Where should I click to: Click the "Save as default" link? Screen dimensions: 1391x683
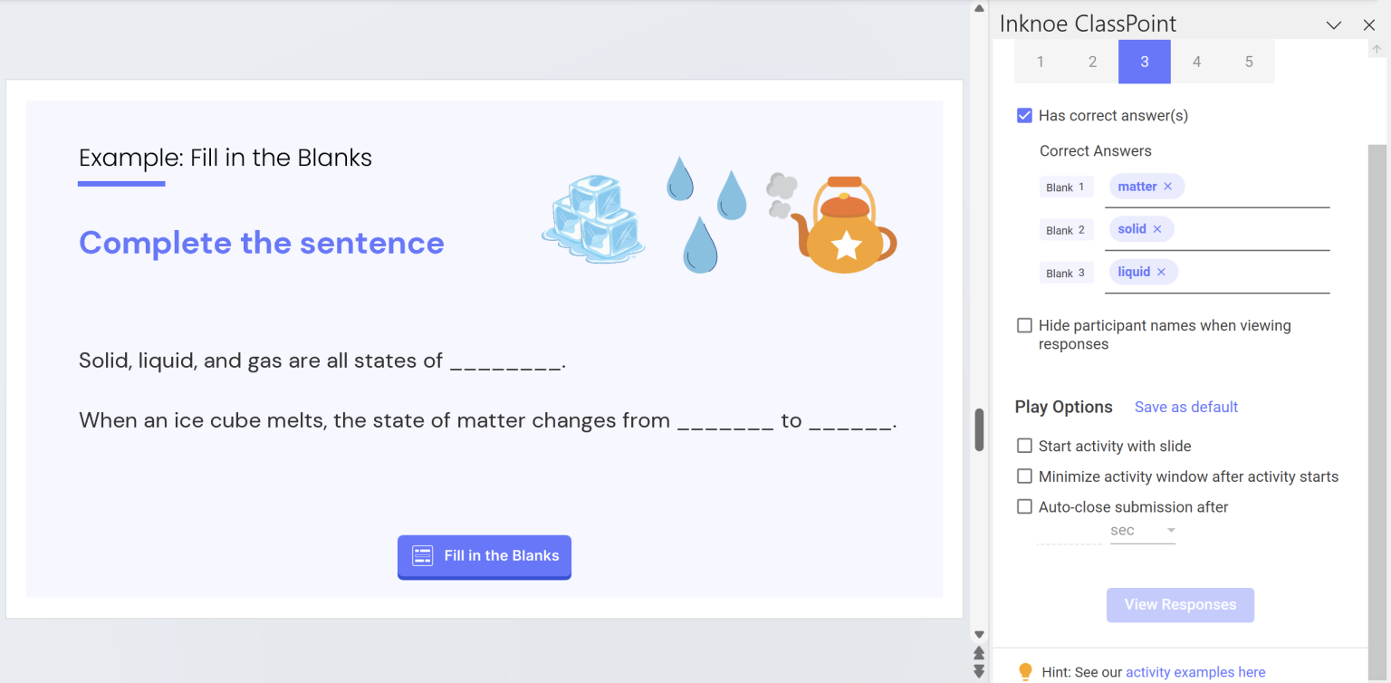coord(1186,407)
